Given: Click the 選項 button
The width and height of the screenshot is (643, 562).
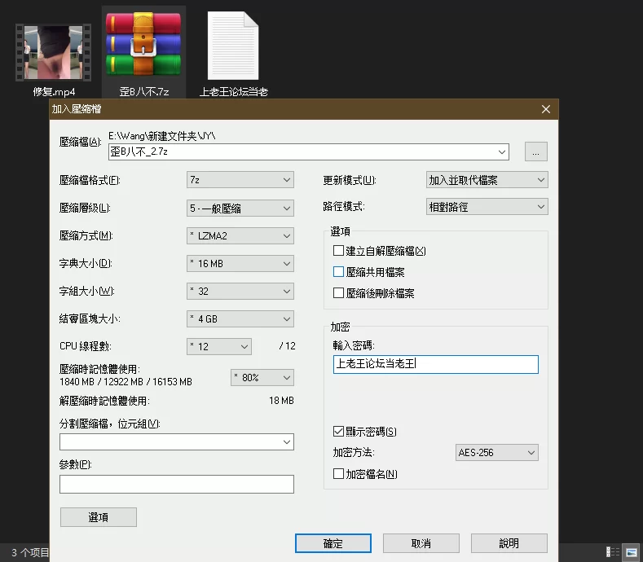Looking at the screenshot, I should click(x=98, y=517).
